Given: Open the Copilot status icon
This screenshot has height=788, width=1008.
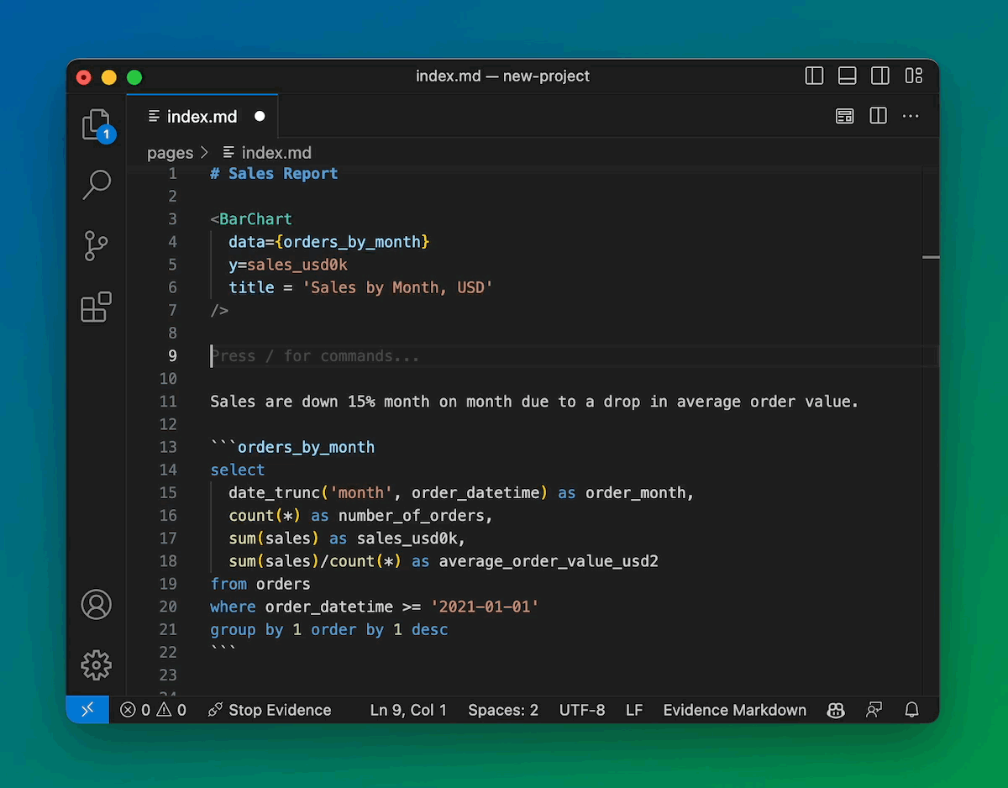Looking at the screenshot, I should (836, 710).
